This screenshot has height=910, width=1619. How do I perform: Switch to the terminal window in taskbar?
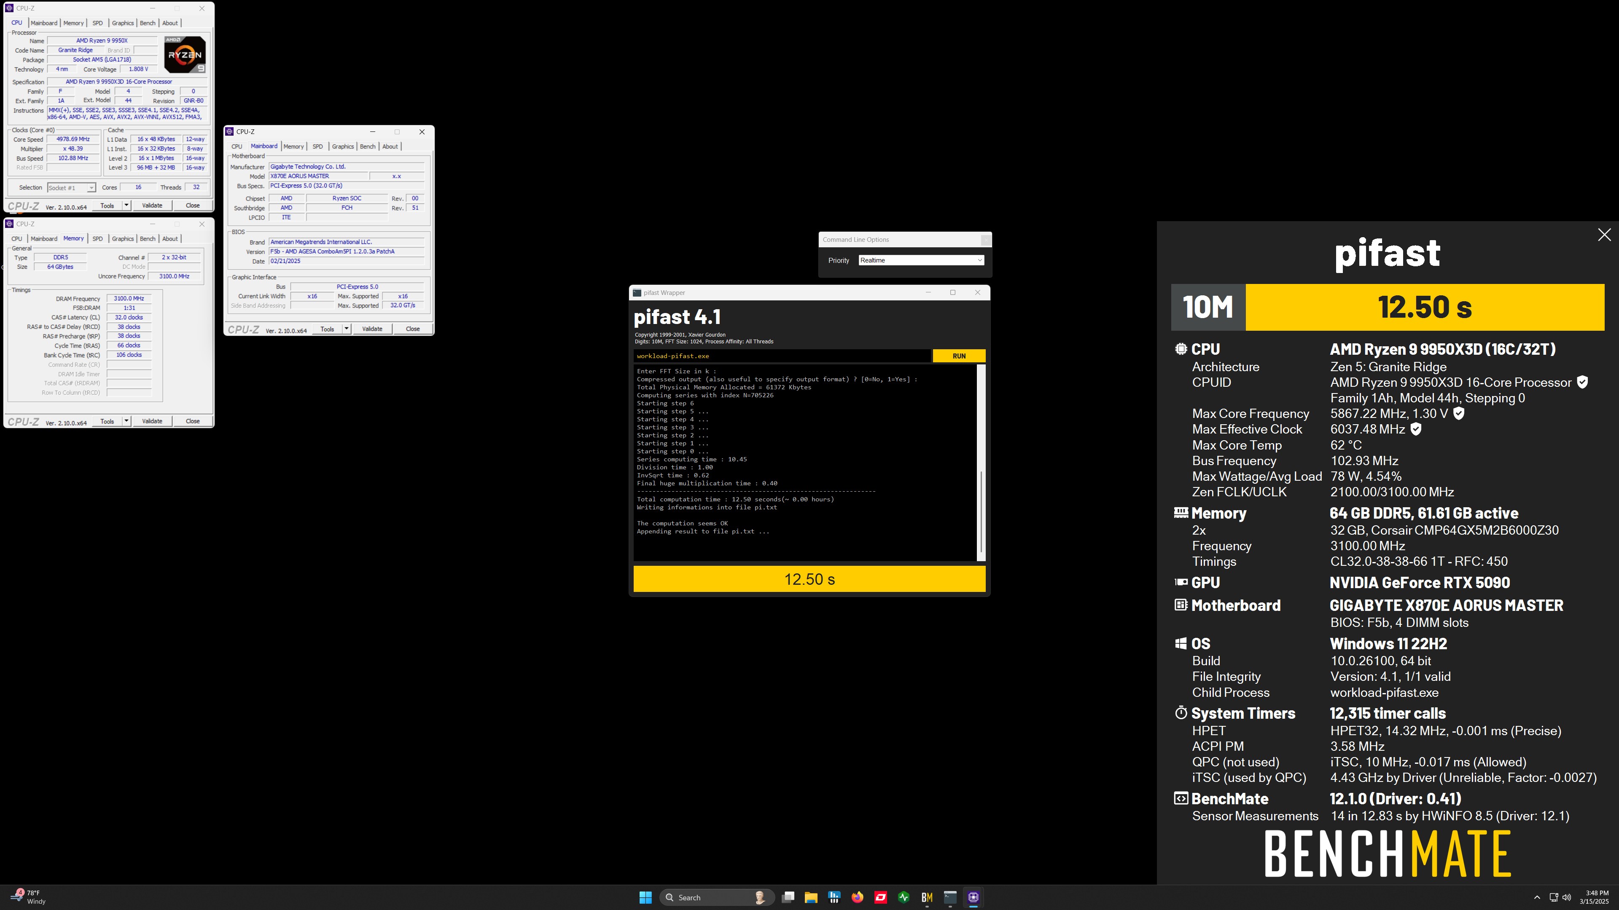click(950, 897)
